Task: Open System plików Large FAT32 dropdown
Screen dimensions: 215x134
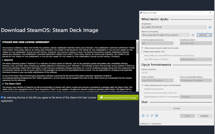Action: click(x=158, y=81)
